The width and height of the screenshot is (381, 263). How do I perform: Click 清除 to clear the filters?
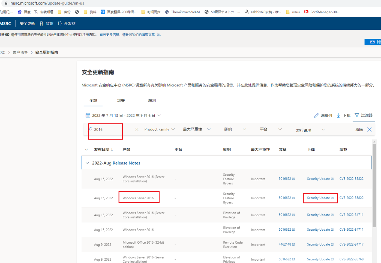point(359,129)
